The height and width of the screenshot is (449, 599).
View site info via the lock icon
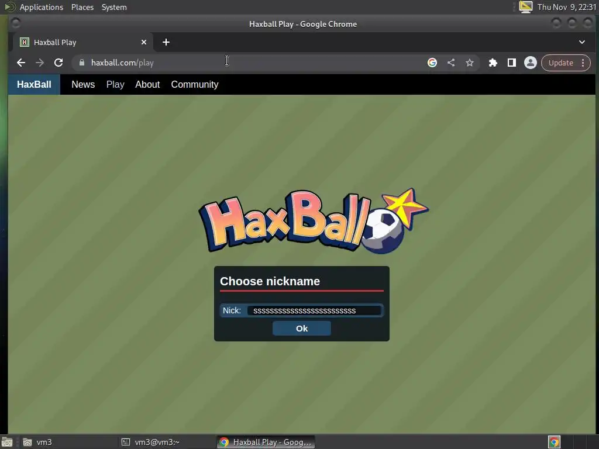81,63
